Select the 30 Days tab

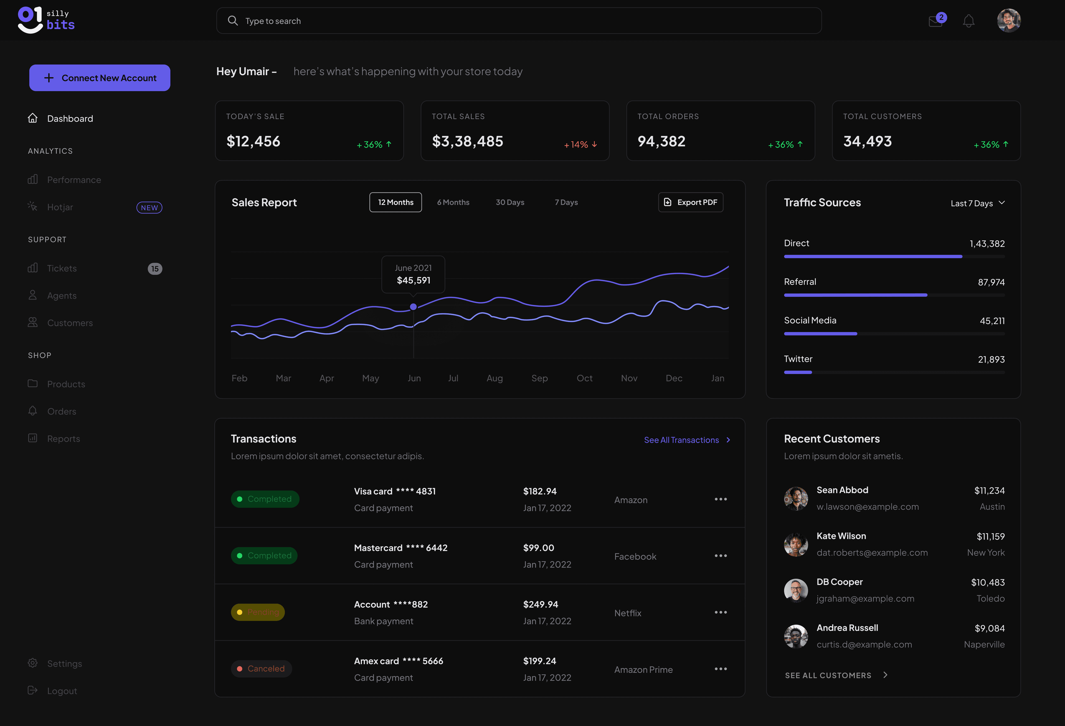coord(509,202)
